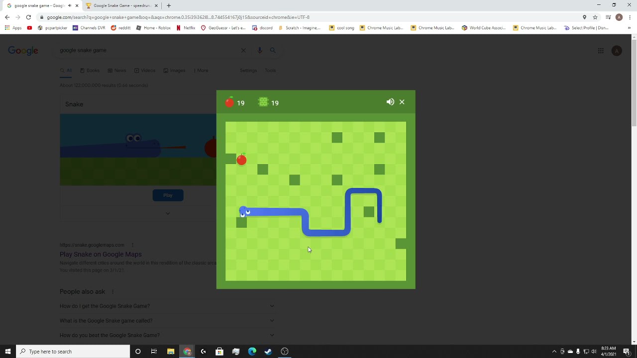Click the wall count icon
Image resolution: width=637 pixels, height=358 pixels.
(x=263, y=102)
